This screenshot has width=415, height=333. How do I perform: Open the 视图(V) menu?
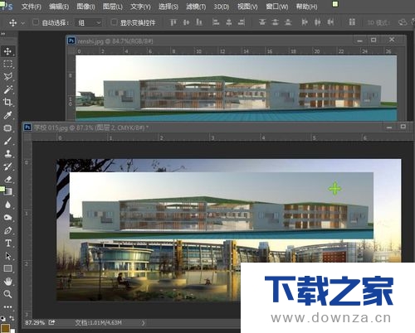pyautogui.click(x=247, y=7)
